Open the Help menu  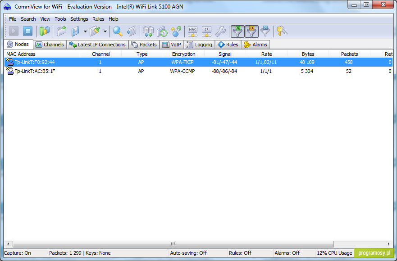(x=114, y=19)
